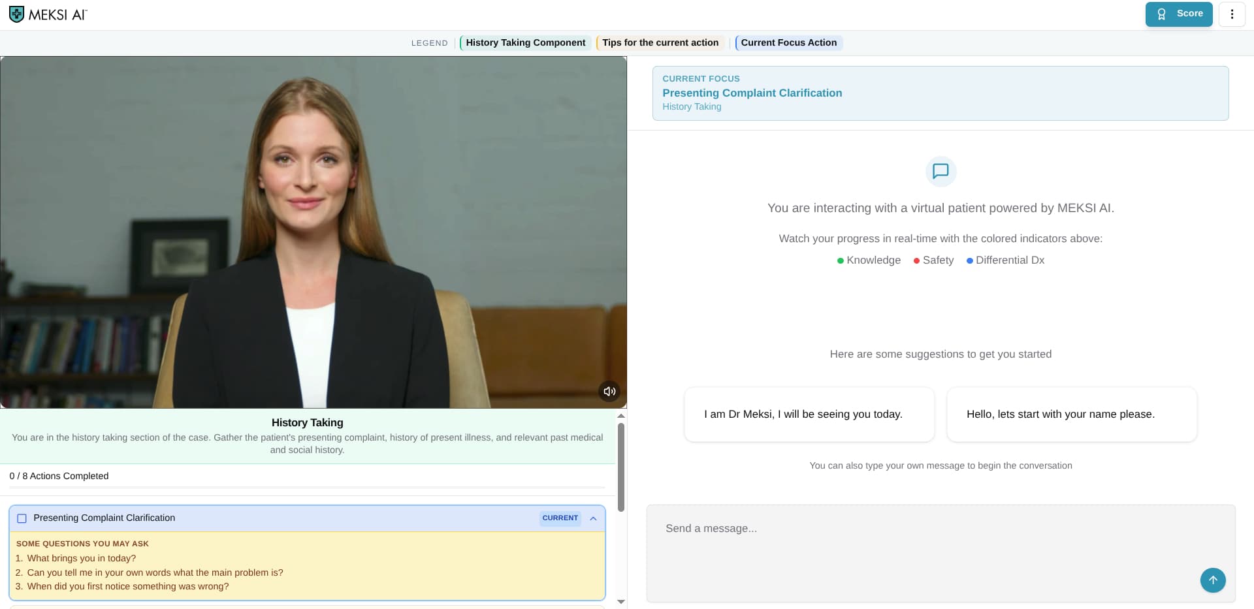Click the CURRENT badge on the action

[x=560, y=518]
